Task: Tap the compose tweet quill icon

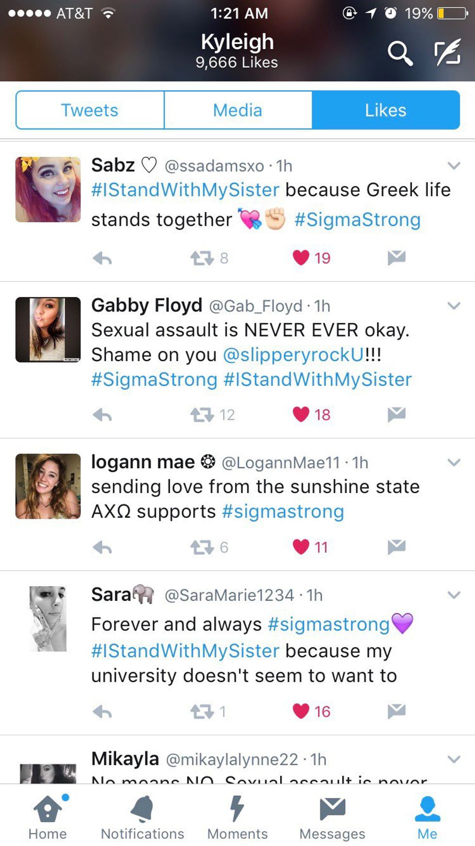Action: coord(447,53)
